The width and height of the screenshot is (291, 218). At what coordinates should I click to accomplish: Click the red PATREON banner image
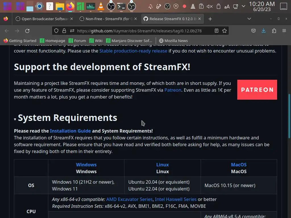coord(257,90)
